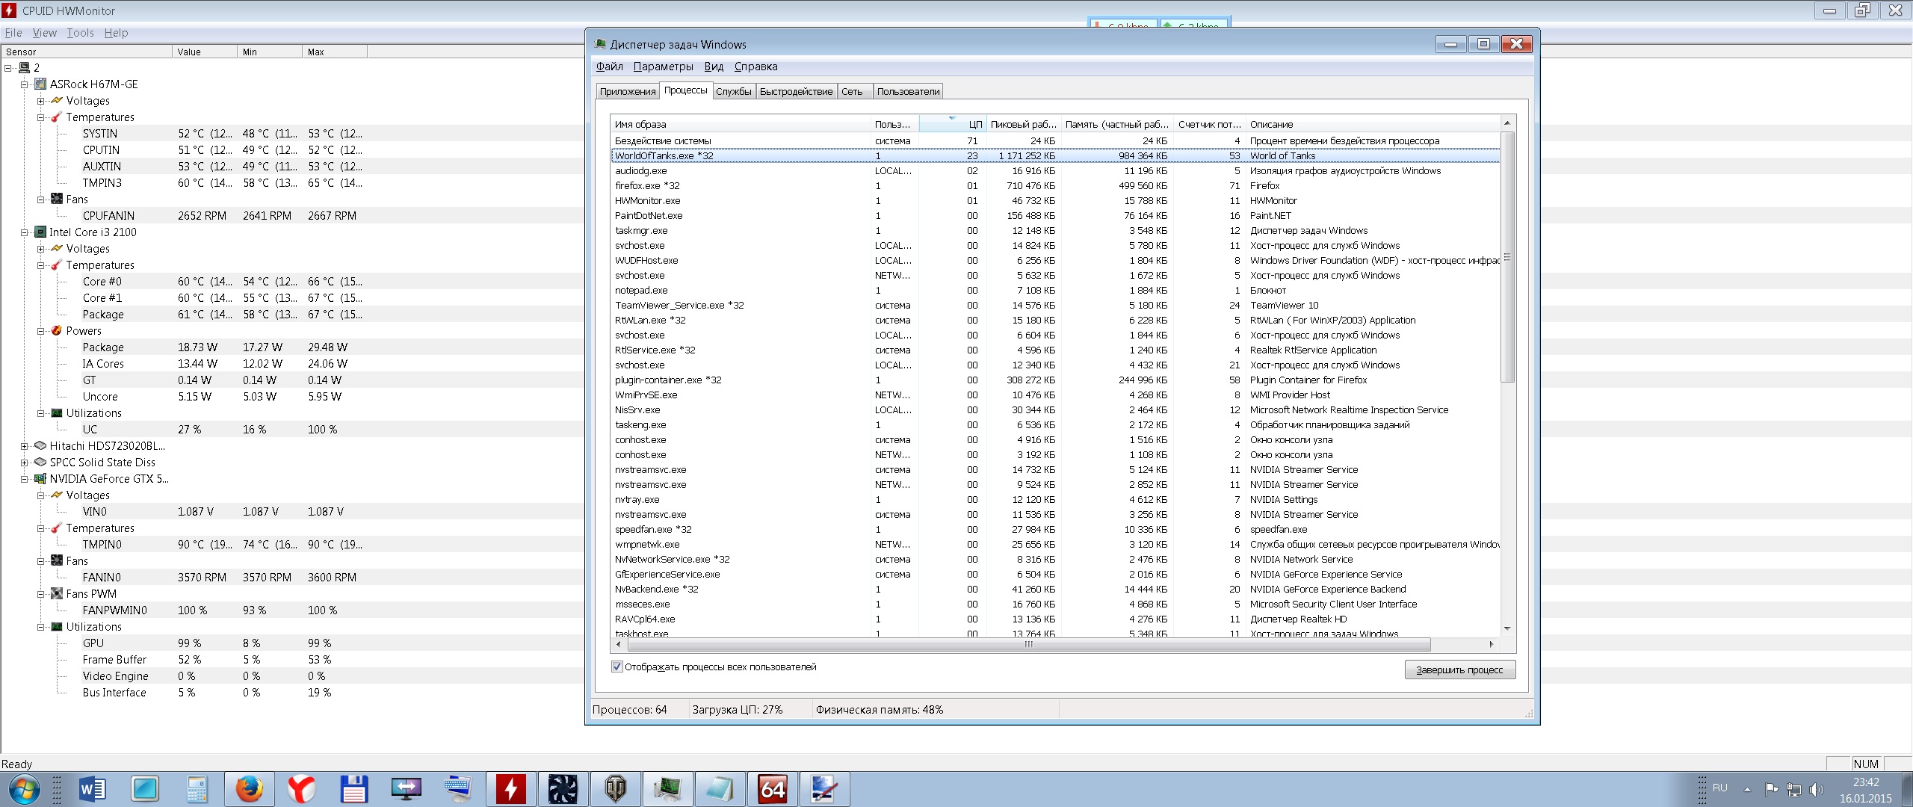1913x807 pixels.
Task: Click the SpeedFan fan icon in taskbar
Action: tap(563, 789)
